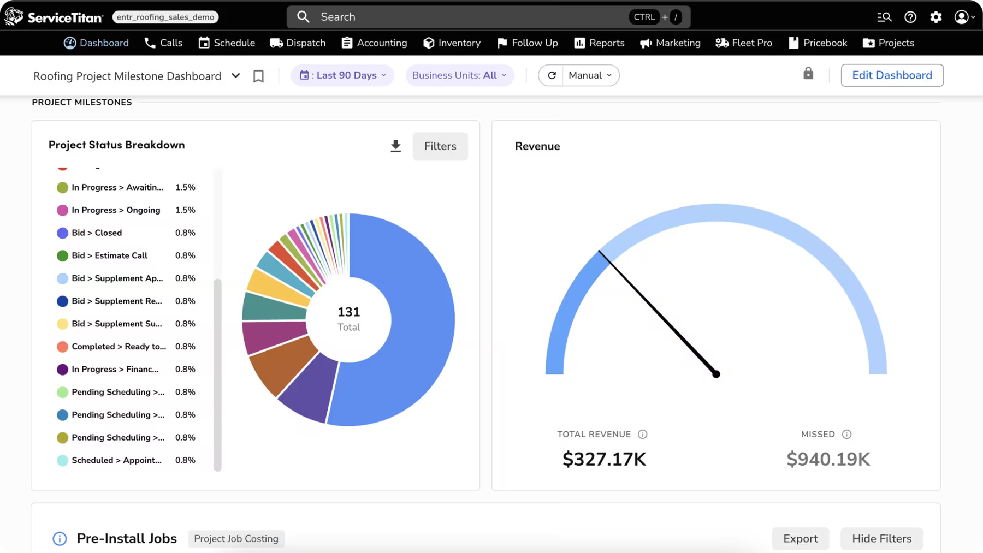This screenshot has width=983, height=553.
Task: Refresh the dashboard with the circular arrow
Action: (x=552, y=75)
